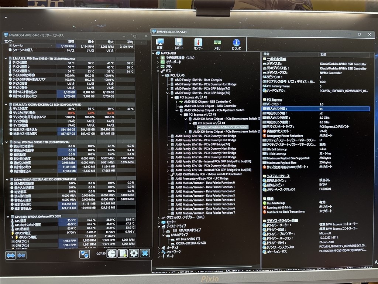The height and width of the screenshot is (284, 378).
Task: Expand グラフィックス・アダプター (GPU) node
Action: [x=159, y=218]
